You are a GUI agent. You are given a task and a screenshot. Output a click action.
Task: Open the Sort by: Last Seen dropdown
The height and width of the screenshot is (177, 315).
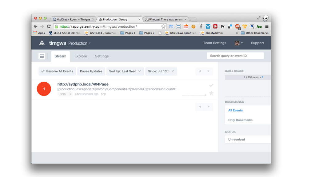tap(125, 71)
